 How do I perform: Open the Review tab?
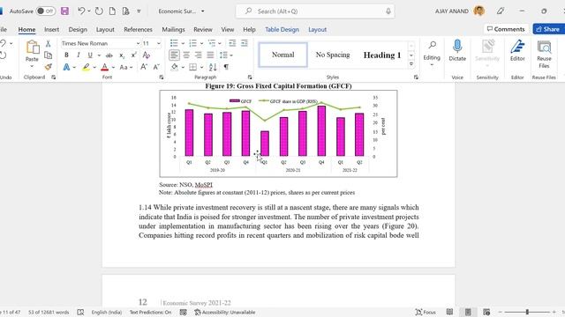[203, 29]
